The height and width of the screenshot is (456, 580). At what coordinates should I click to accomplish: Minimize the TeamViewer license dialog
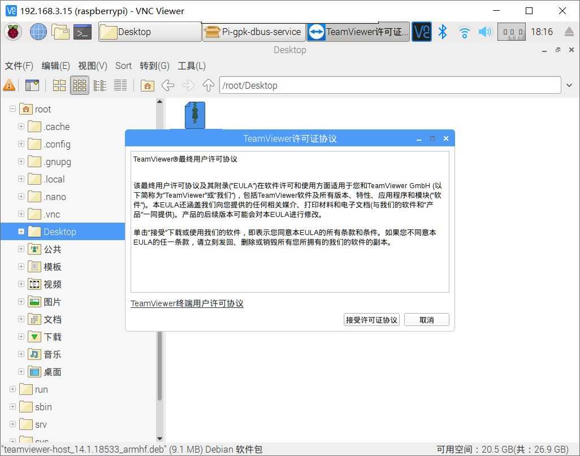point(419,139)
